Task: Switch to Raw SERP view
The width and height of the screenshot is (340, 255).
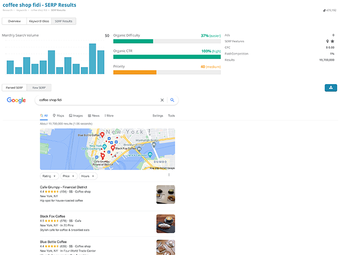Action: tap(39, 88)
